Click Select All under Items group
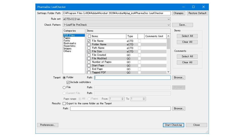This screenshot has width=245, height=137. [x=187, y=36]
